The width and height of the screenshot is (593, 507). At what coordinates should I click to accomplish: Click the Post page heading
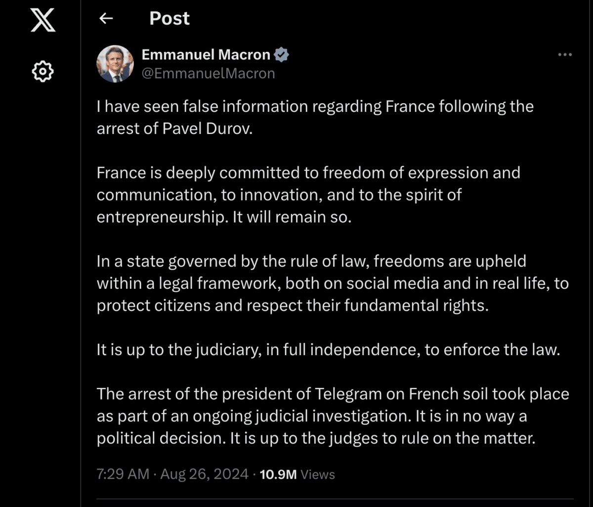(169, 18)
